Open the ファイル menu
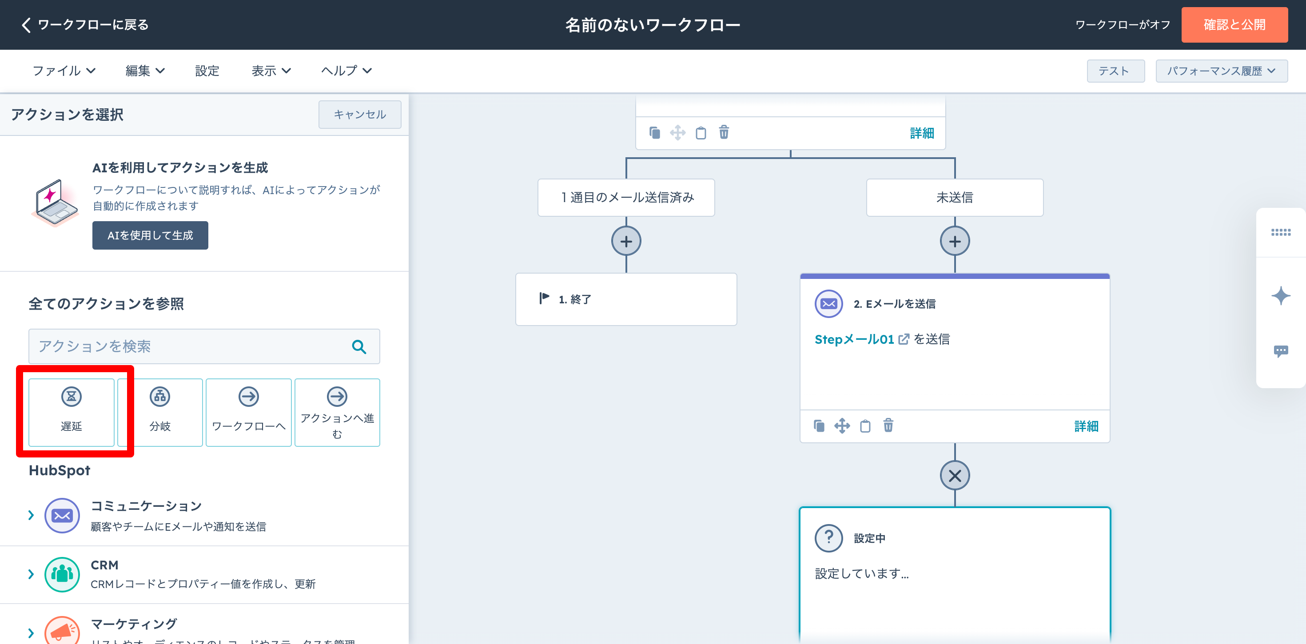1306x644 pixels. coord(64,71)
